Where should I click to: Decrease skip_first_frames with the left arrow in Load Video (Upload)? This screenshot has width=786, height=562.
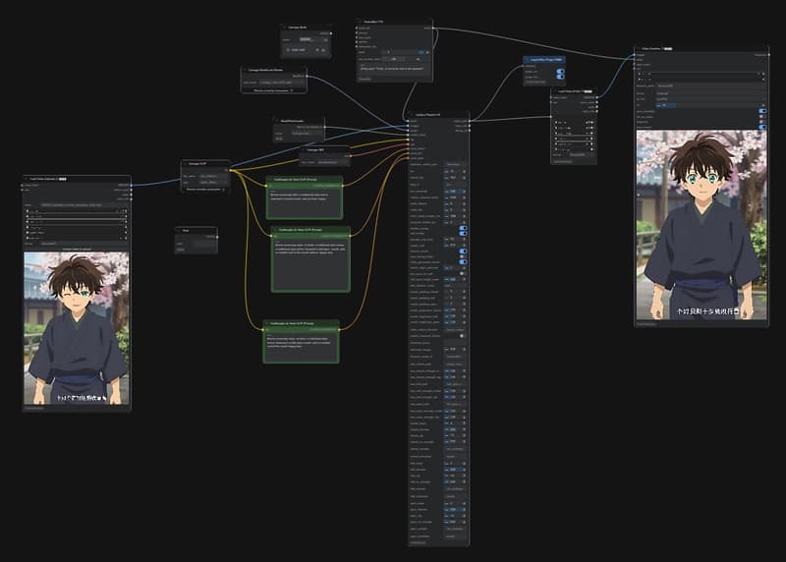point(28,233)
